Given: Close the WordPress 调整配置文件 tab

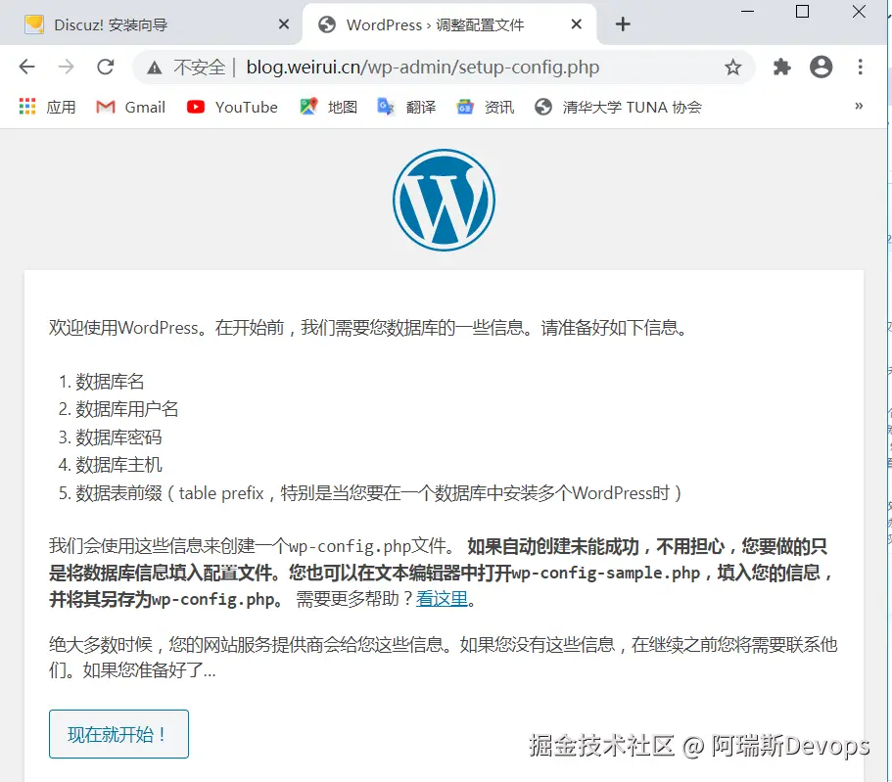Looking at the screenshot, I should tap(577, 23).
